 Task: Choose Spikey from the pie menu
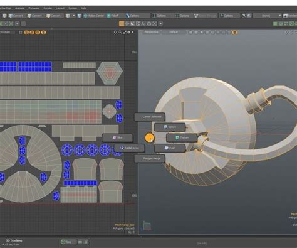pos(170,127)
